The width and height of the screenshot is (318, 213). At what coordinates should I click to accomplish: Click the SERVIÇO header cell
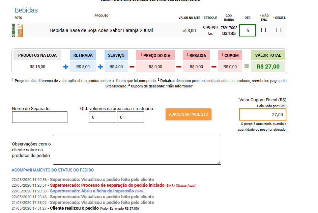[x=116, y=55]
